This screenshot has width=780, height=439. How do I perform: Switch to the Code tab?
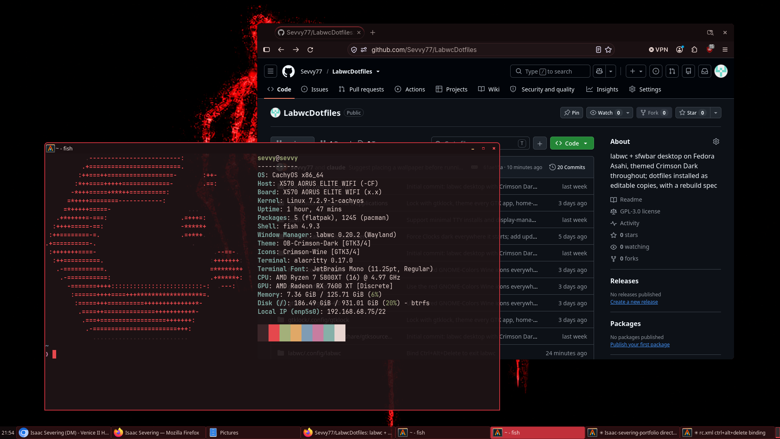click(279, 89)
